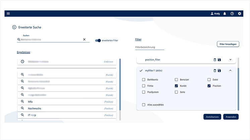The height and width of the screenshot is (140, 250).
Task: Check the Datei checkbox
Action: tap(209, 80)
